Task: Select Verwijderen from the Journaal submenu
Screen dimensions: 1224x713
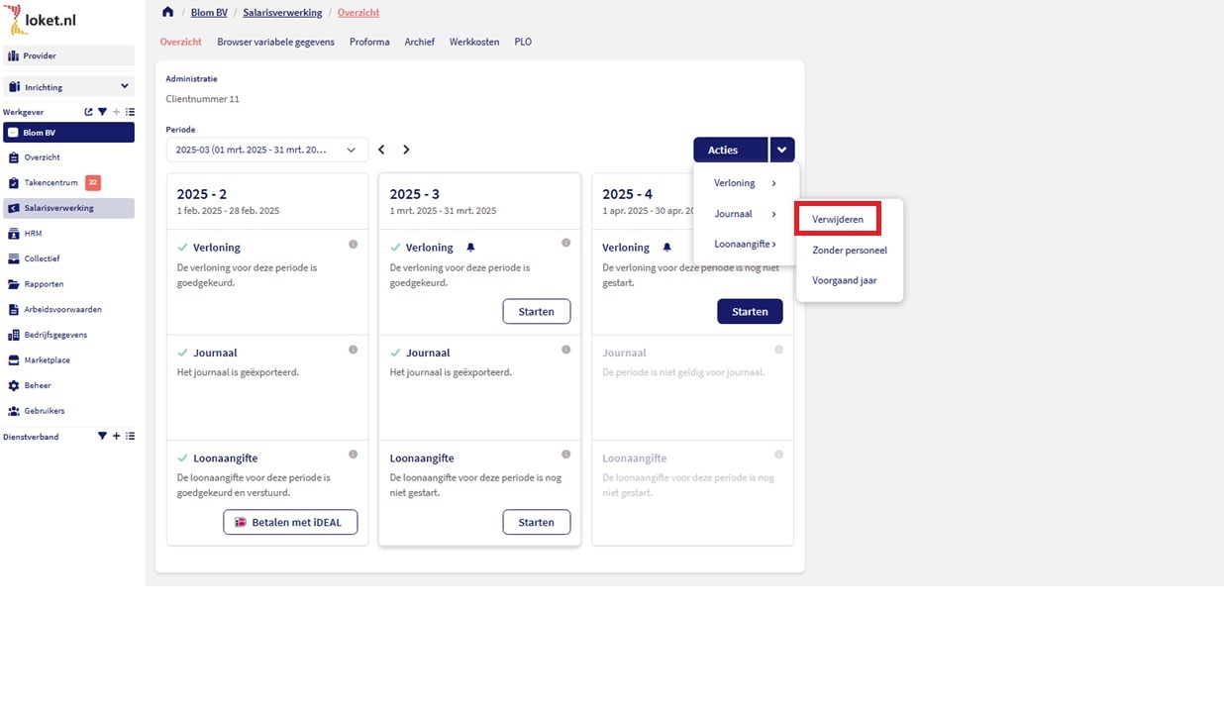Action: [838, 219]
